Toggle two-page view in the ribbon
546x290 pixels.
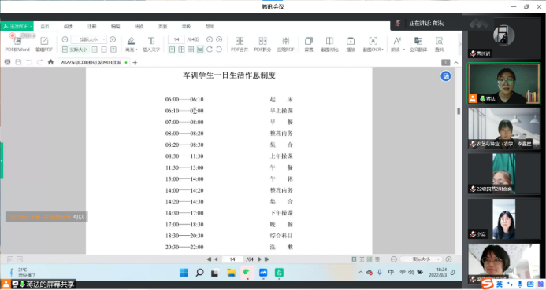[181, 50]
